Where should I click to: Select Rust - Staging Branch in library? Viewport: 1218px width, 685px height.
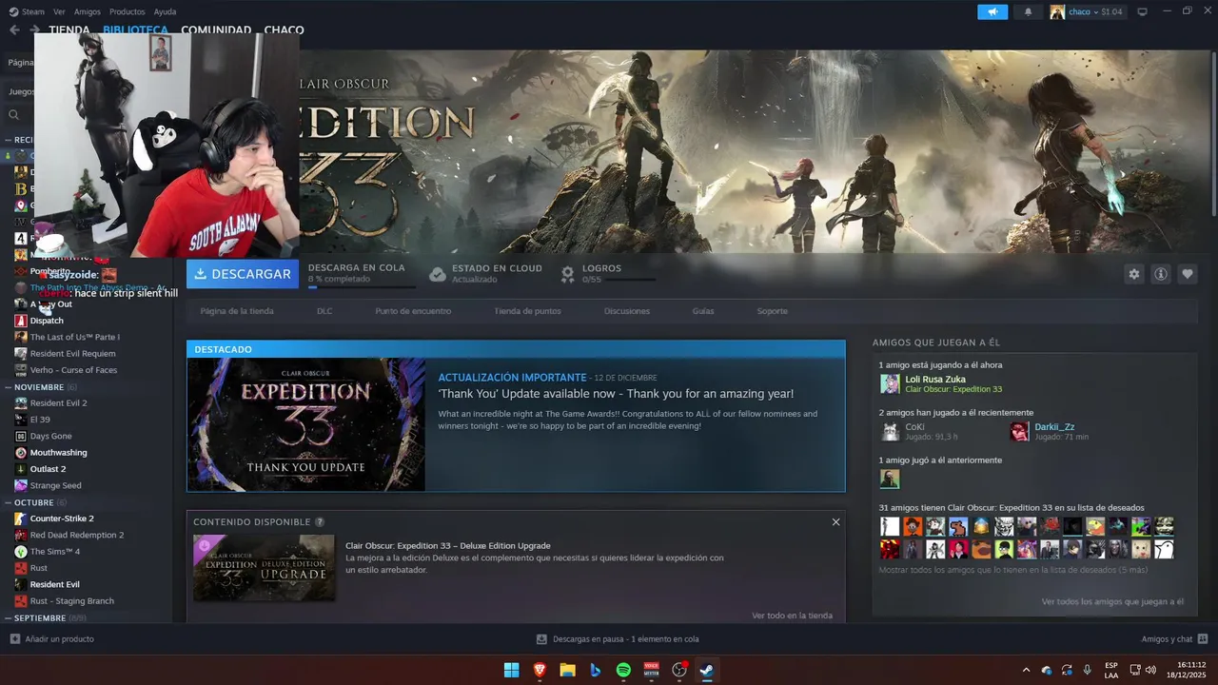click(72, 601)
